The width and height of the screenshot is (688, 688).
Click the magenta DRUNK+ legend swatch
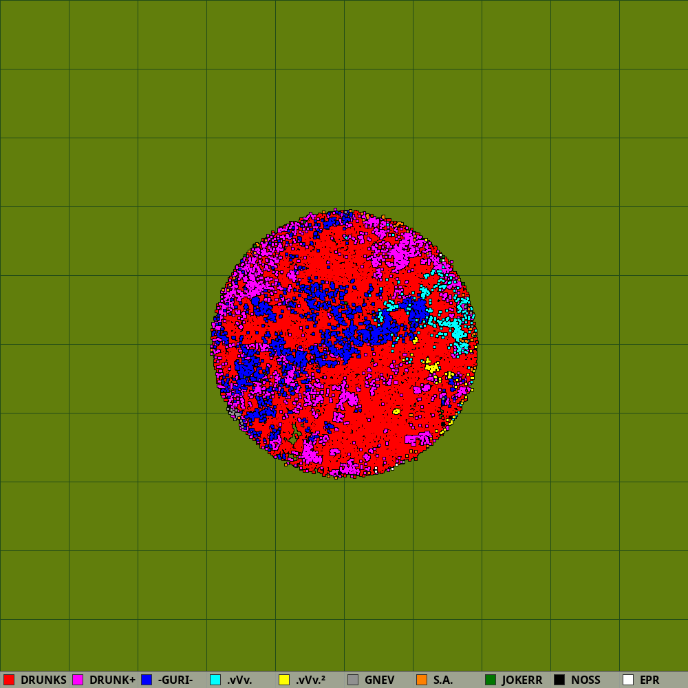78,680
